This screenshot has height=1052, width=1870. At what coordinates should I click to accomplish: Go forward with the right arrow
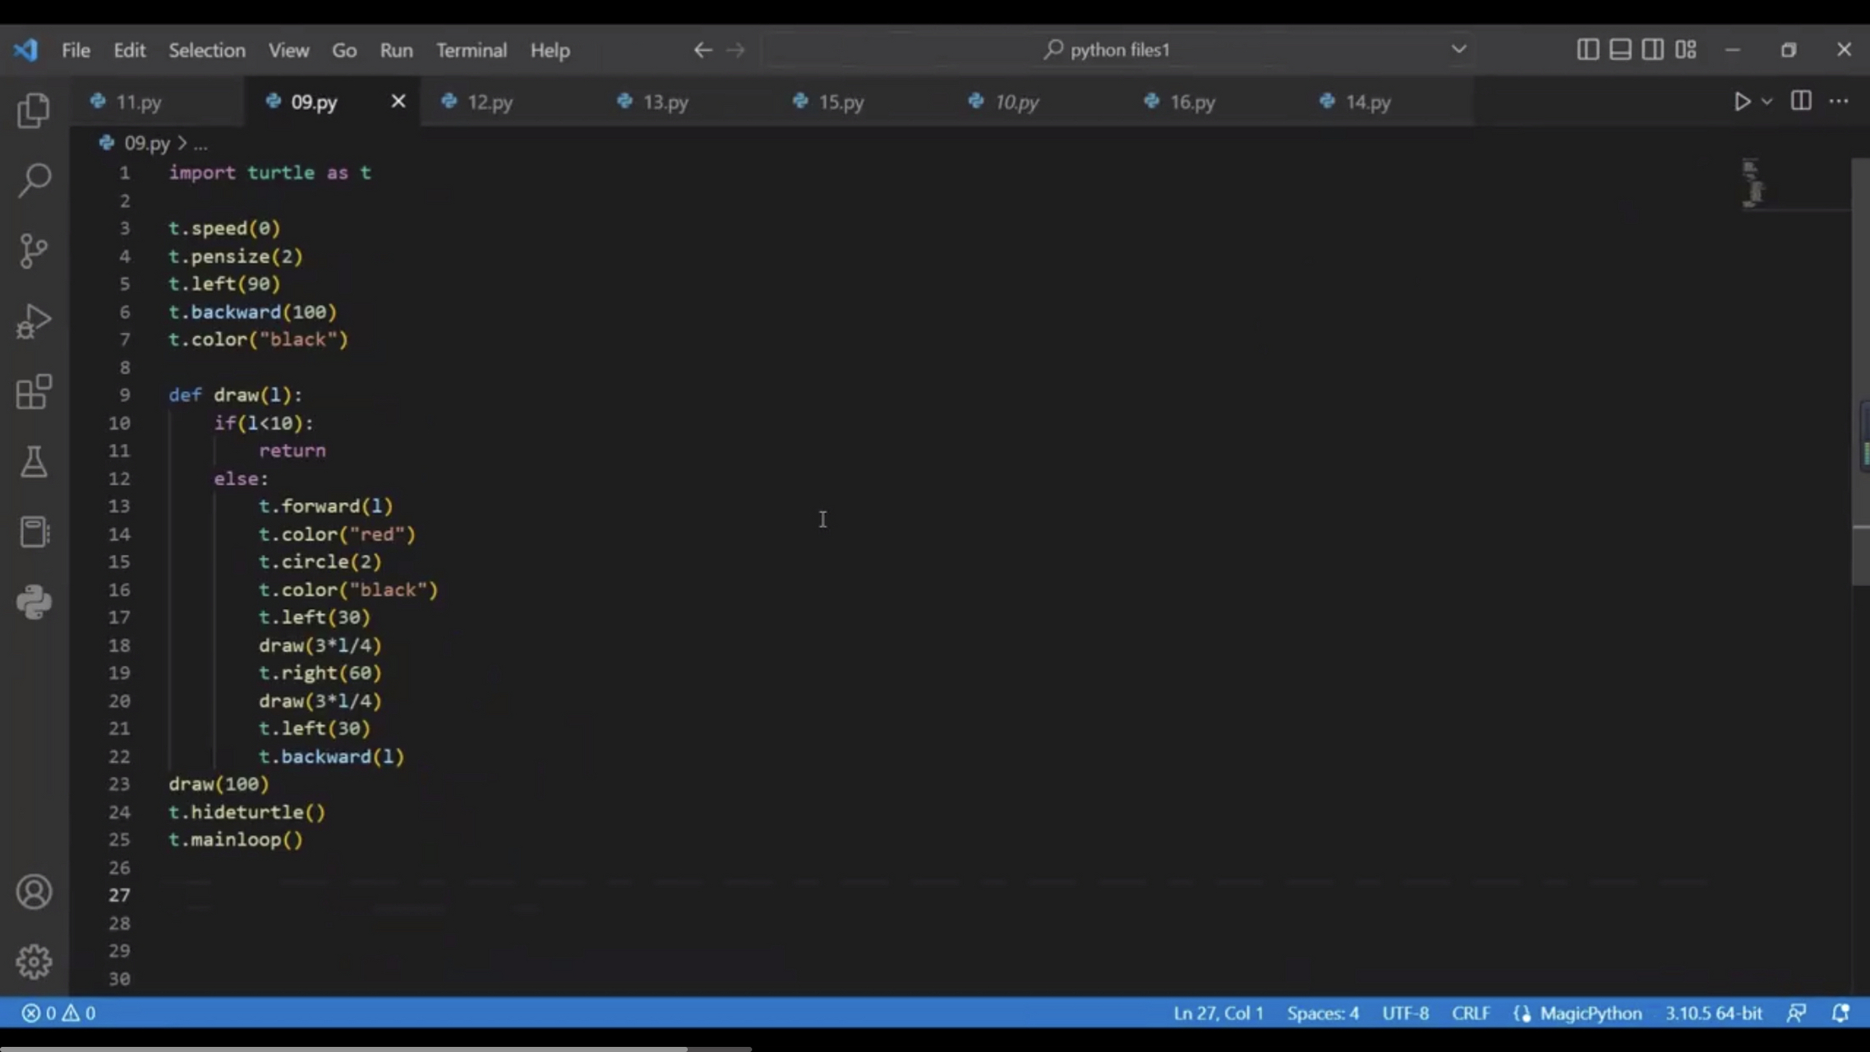(735, 50)
